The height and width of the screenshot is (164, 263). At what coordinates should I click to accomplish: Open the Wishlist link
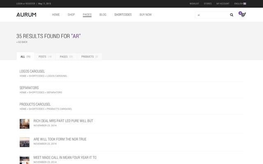click(x=194, y=4)
